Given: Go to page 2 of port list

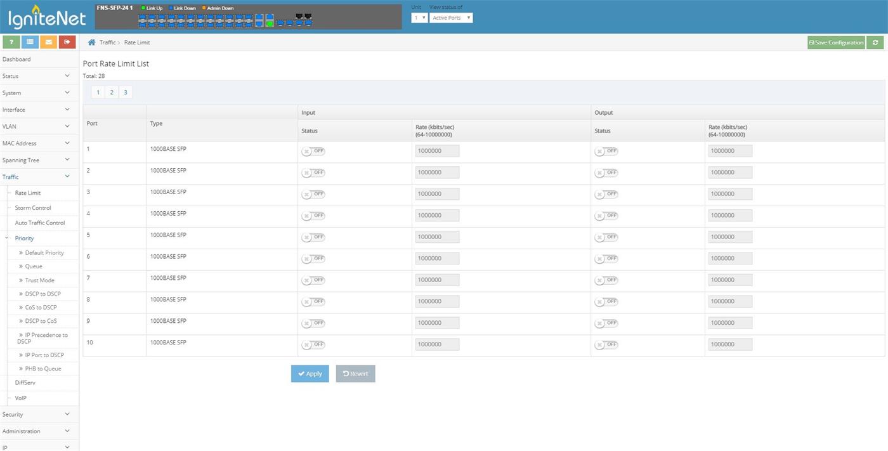Looking at the screenshot, I should [112, 93].
